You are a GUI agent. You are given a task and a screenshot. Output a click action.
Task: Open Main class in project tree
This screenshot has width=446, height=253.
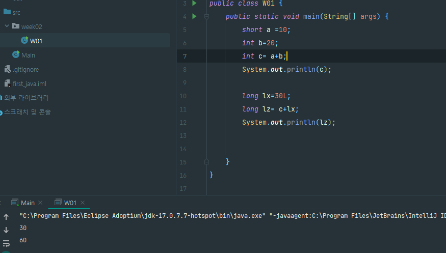(x=28, y=55)
